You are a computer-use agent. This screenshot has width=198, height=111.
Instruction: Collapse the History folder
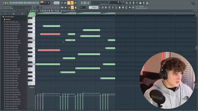(x=8, y=19)
